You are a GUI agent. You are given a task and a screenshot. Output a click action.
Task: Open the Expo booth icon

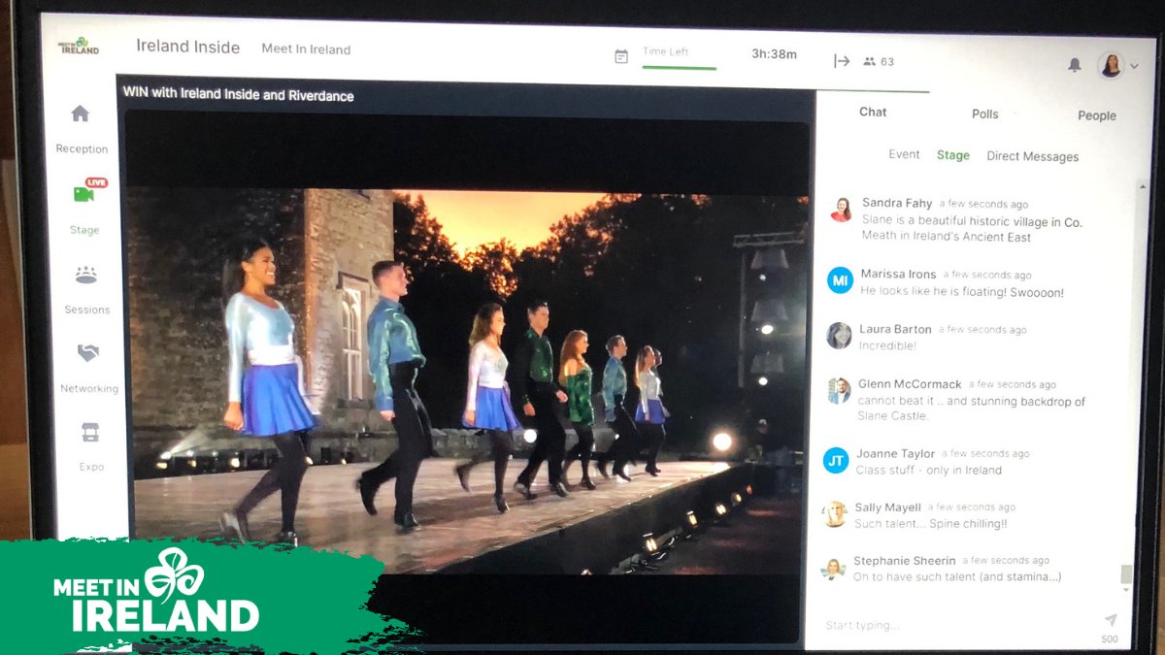[90, 432]
